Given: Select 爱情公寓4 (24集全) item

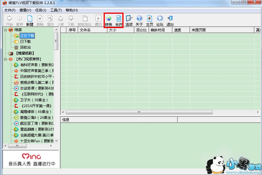Looking at the screenshot, I should point(37,118).
